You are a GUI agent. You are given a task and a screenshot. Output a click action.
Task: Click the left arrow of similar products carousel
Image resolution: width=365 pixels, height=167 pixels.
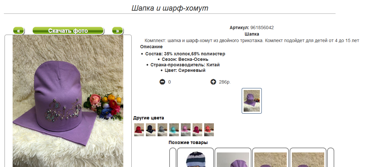(173, 157)
